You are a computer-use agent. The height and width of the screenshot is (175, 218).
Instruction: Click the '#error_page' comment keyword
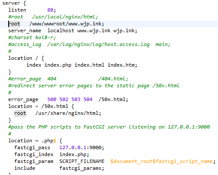point(25,79)
